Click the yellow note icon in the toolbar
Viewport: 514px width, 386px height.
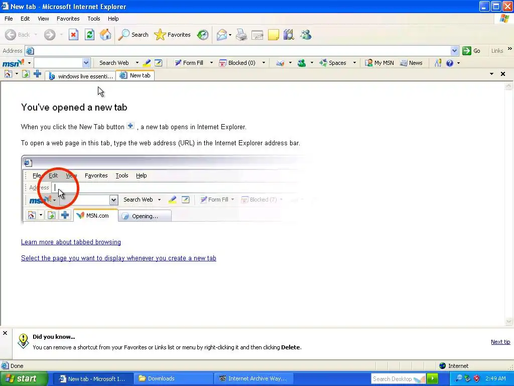[274, 35]
